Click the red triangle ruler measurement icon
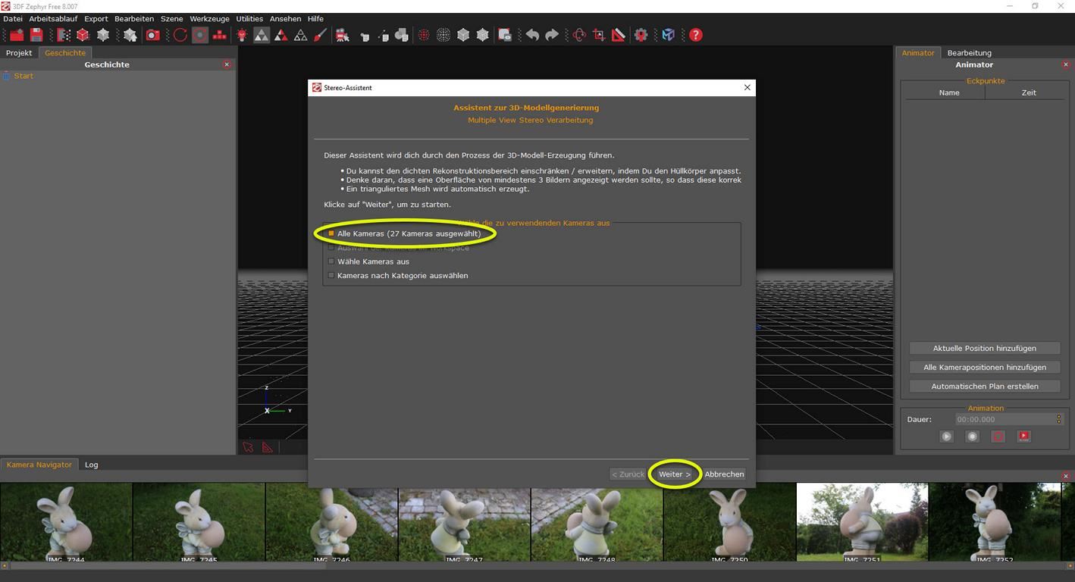The image size is (1075, 582). pyautogui.click(x=619, y=35)
